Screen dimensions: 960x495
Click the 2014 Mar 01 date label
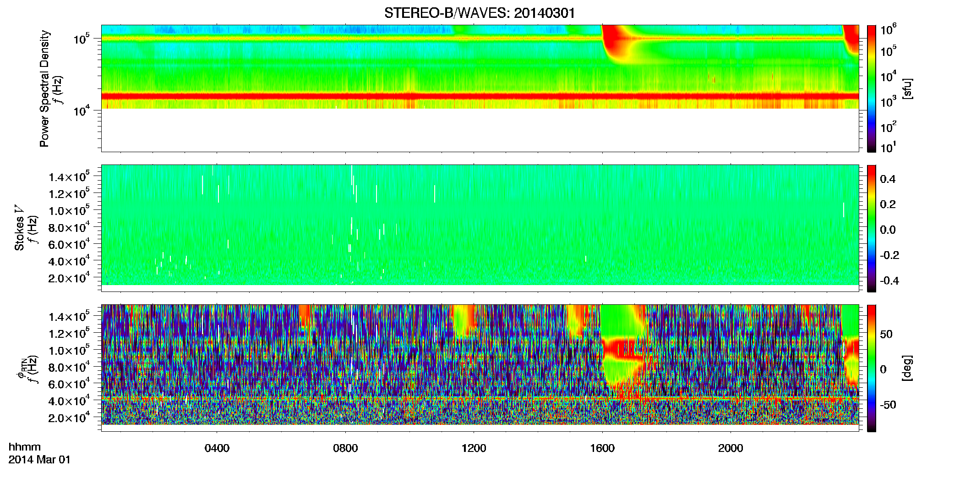[x=39, y=460]
